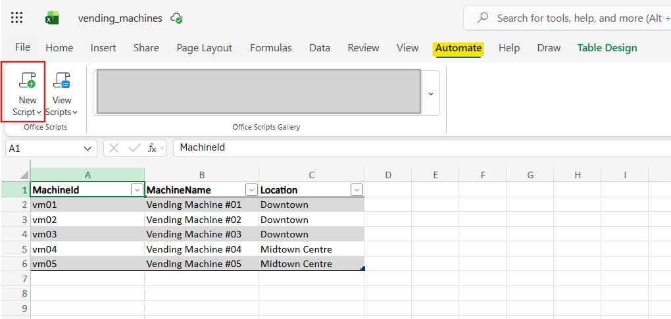
Task: Open the Location filter dropdown
Action: pos(357,190)
